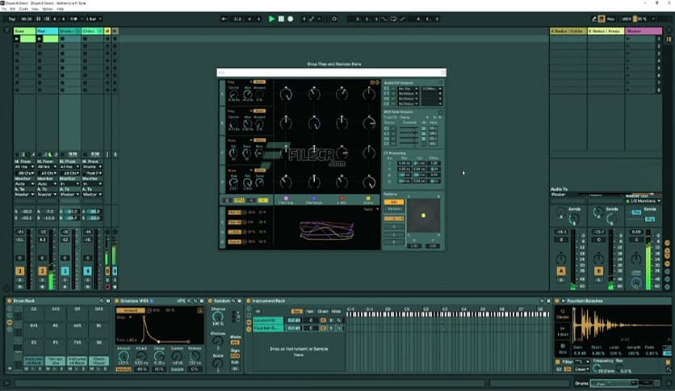
Task: Toggle return track A activator
Action: click(561, 271)
